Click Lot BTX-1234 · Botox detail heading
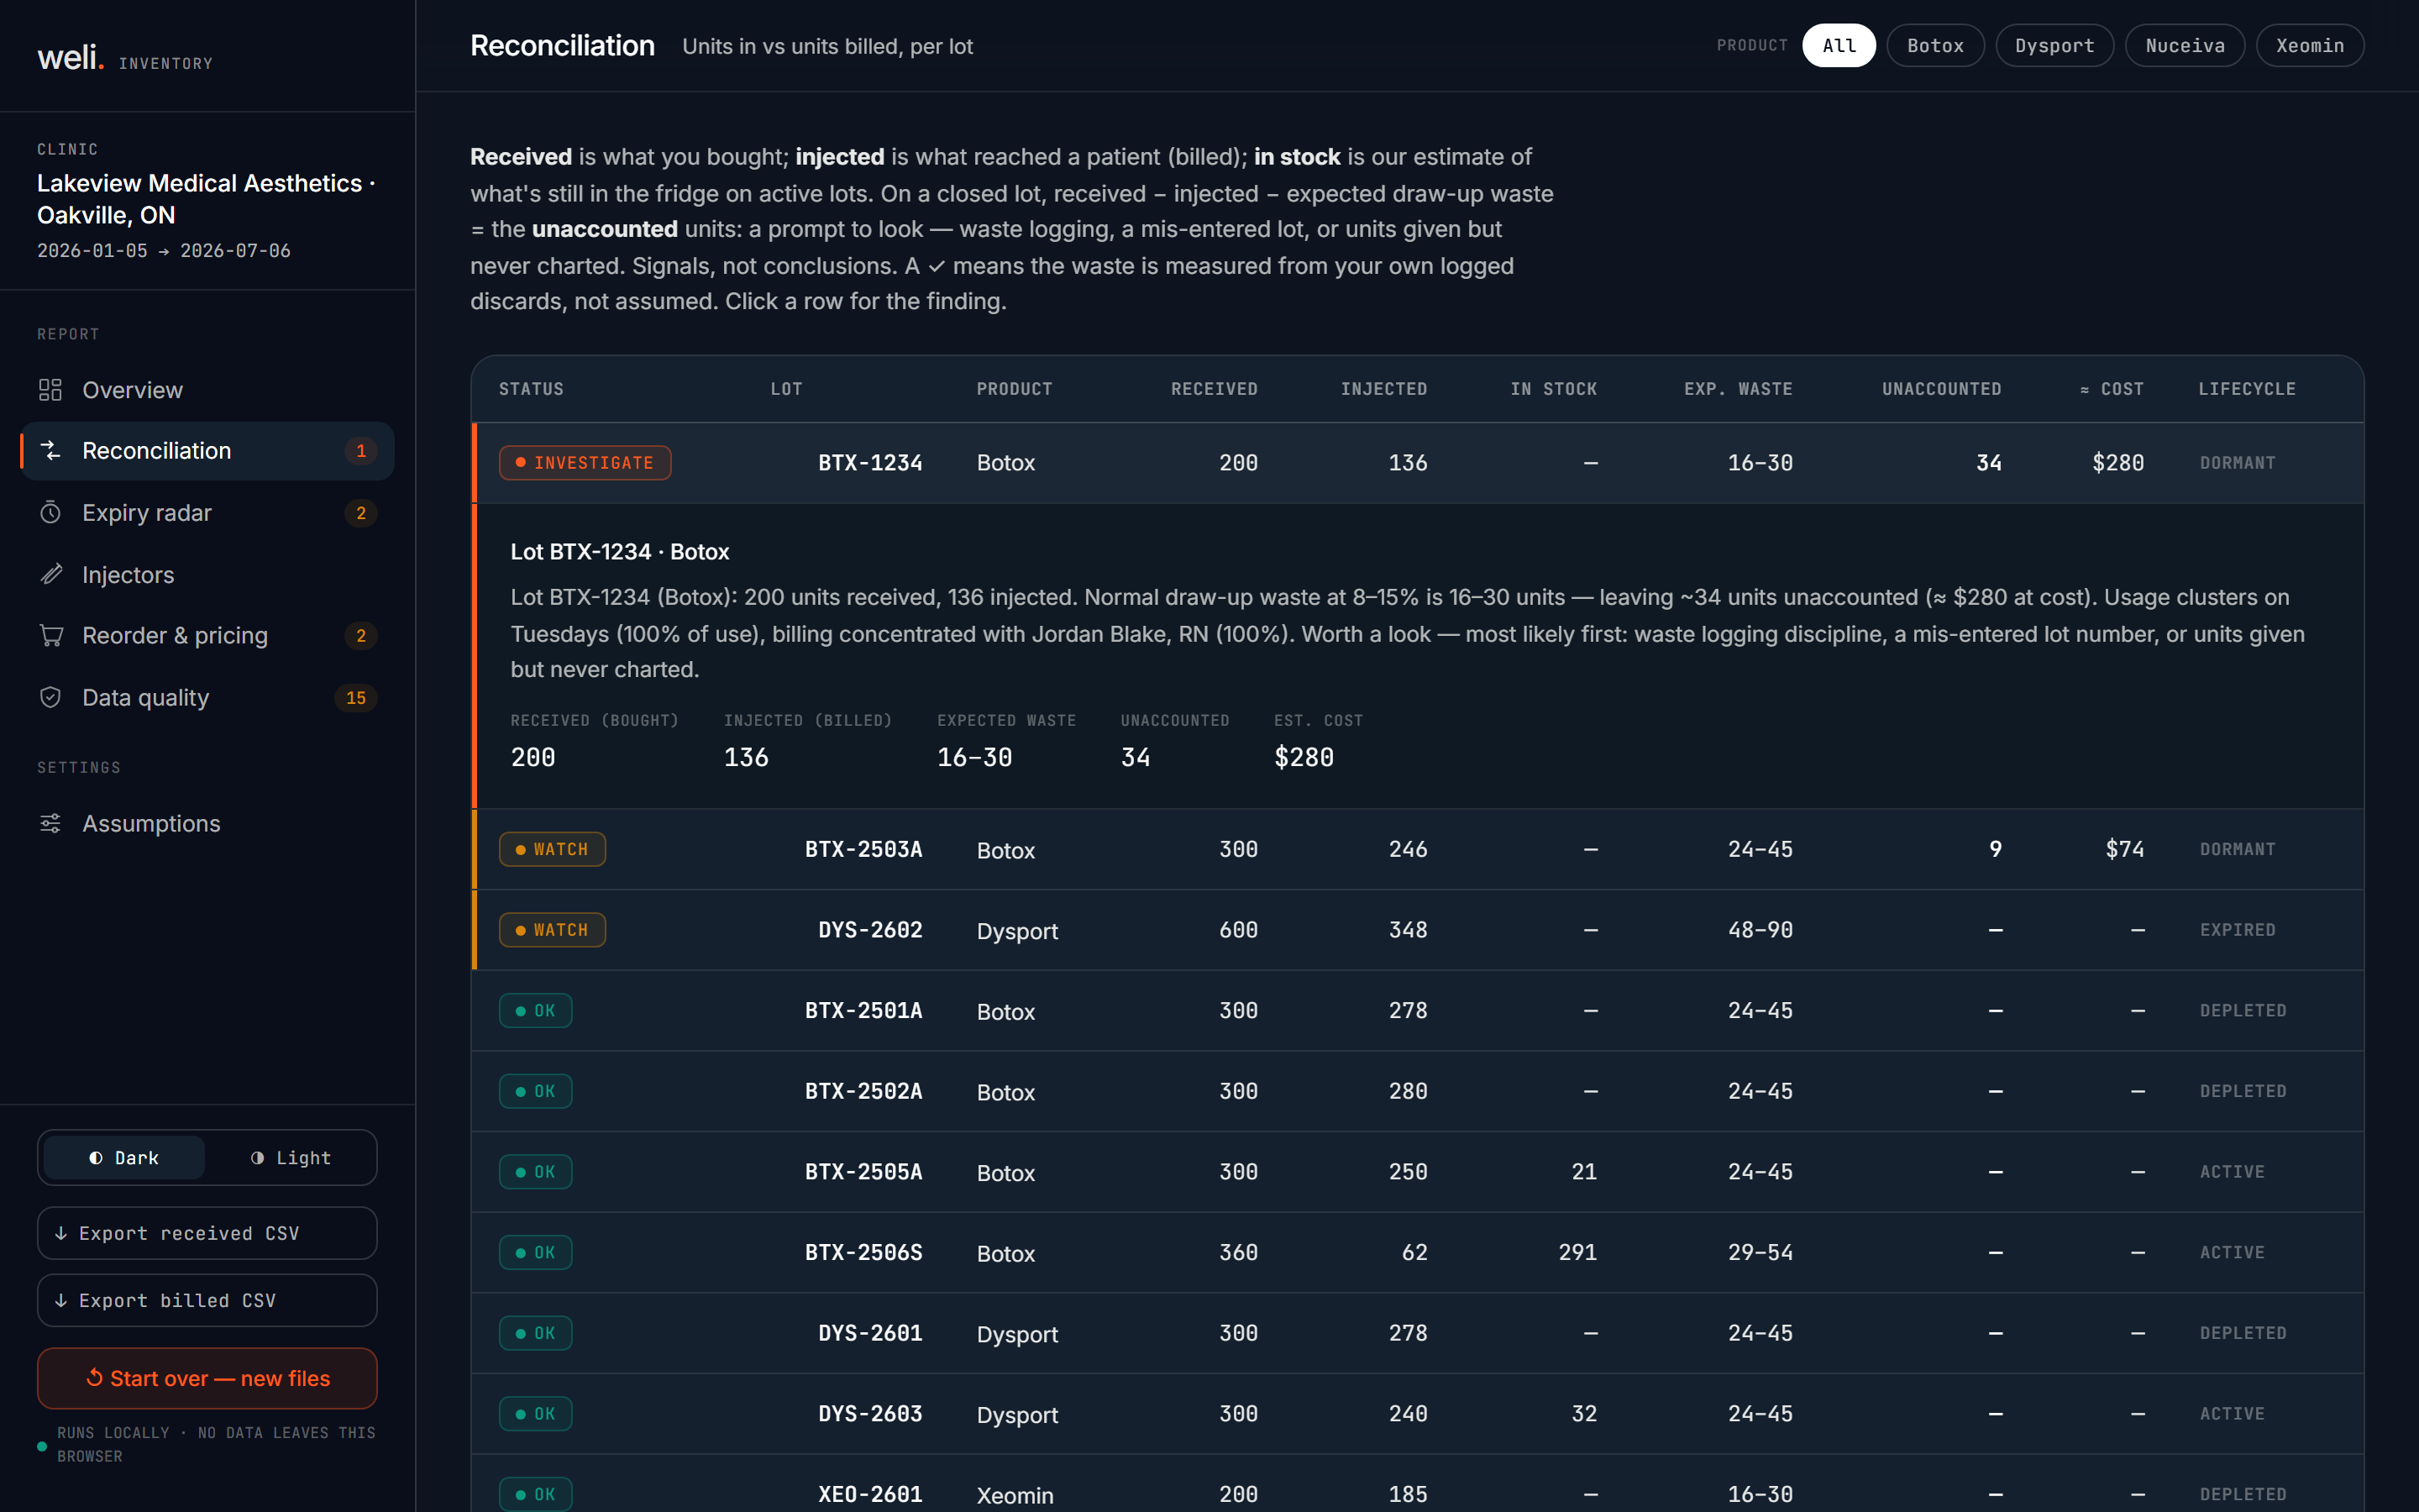Image resolution: width=2419 pixels, height=1512 pixels. pyautogui.click(x=620, y=552)
